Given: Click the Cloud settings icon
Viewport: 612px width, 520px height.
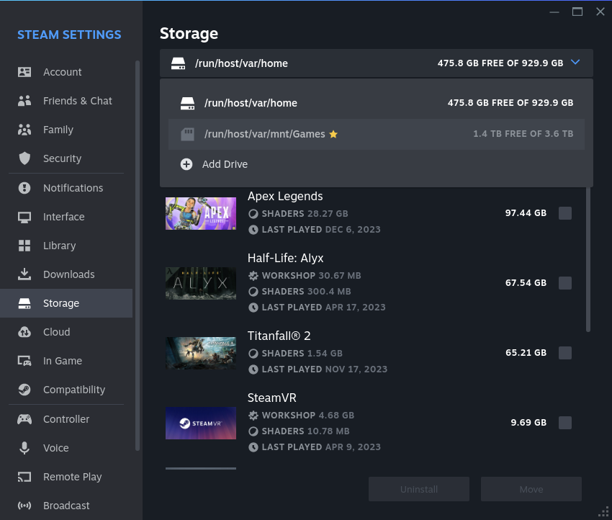Looking at the screenshot, I should tap(24, 332).
